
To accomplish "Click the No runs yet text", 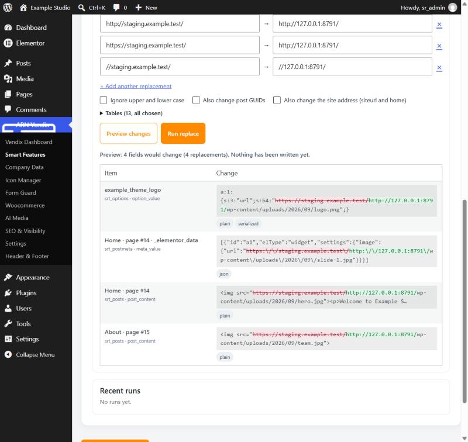I will point(115,402).
